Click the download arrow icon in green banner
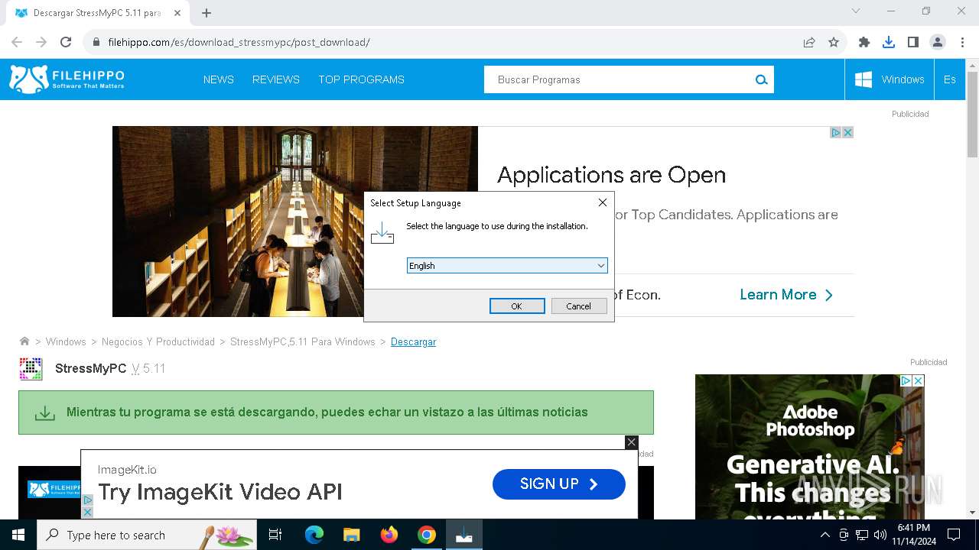Screen dimensions: 979x550 coord(45,413)
